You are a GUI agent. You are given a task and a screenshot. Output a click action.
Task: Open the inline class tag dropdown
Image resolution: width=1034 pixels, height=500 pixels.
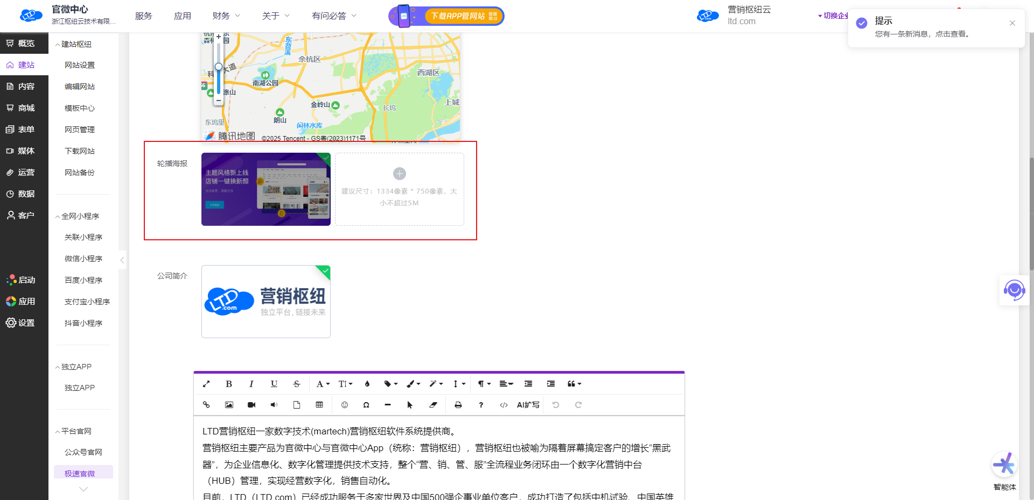point(390,384)
